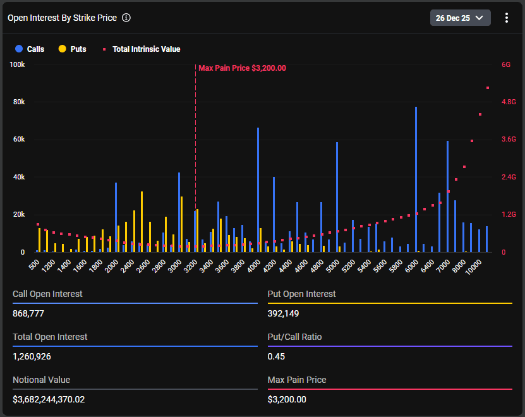Toggle Total Intrinsic Value legend item
Viewport: 525px width, 417px height.
[x=142, y=49]
